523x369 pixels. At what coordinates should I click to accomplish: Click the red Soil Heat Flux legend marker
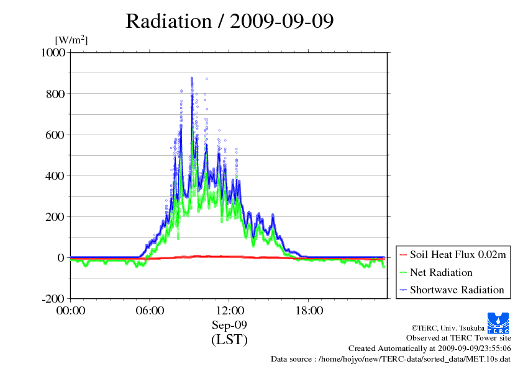[403, 255]
